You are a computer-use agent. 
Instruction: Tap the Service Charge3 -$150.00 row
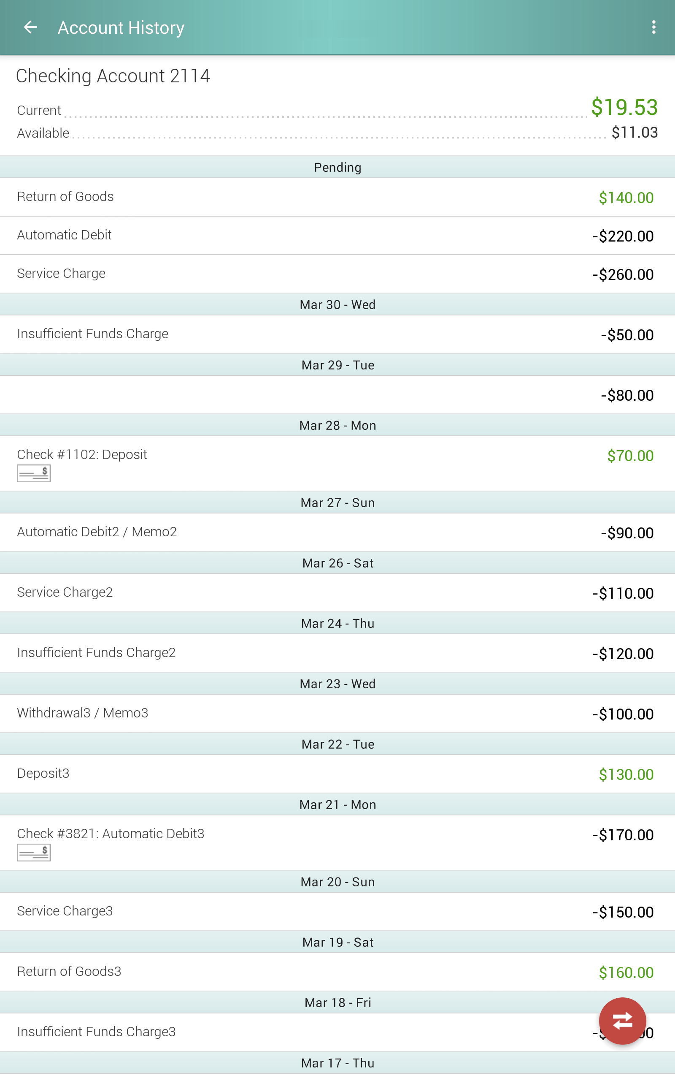(x=337, y=911)
